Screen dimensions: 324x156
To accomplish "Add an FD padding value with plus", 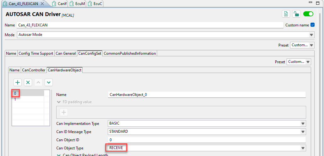I will (64, 112).
